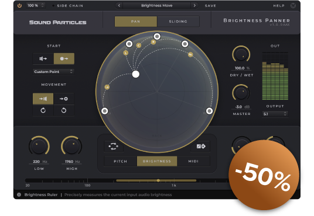
Task: Click the gold C channel marker
Action: tap(139, 46)
